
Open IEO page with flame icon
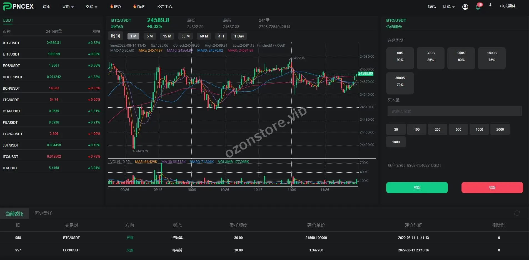[x=116, y=7]
